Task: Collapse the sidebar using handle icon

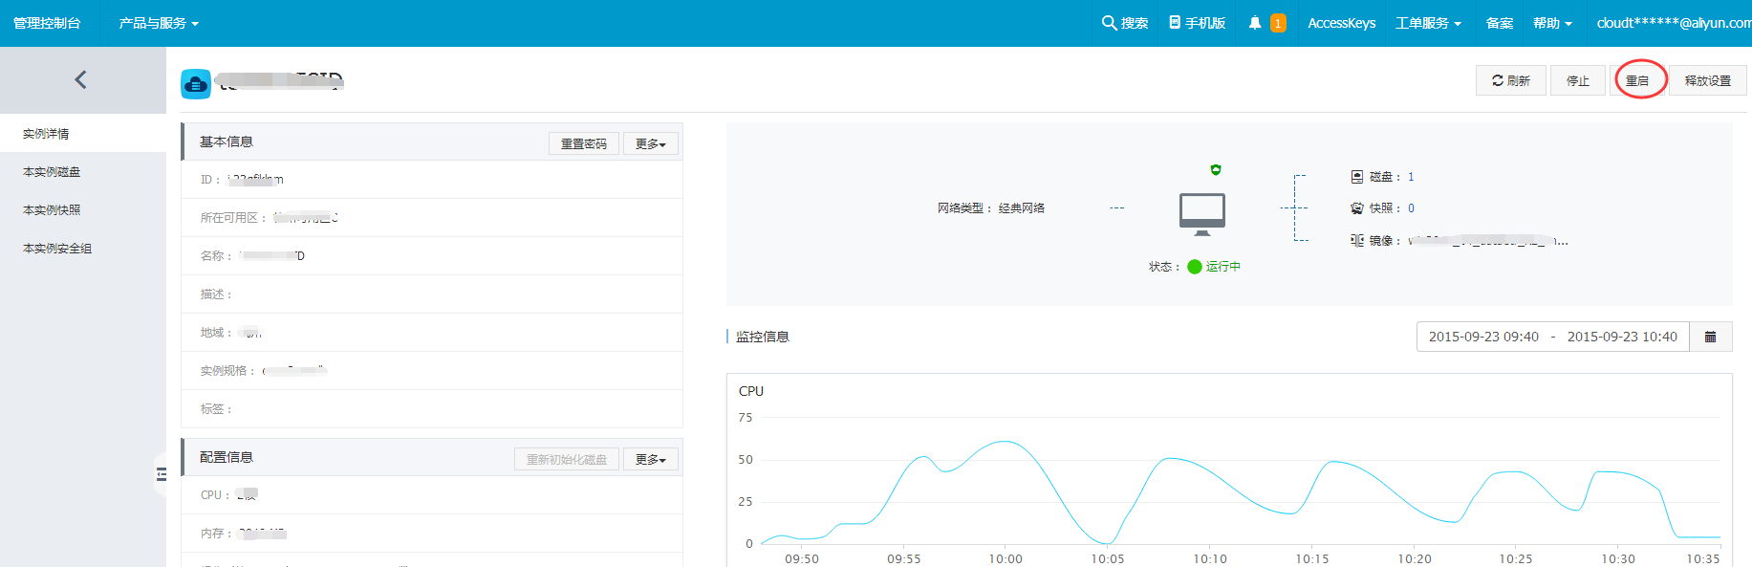Action: pos(161,474)
